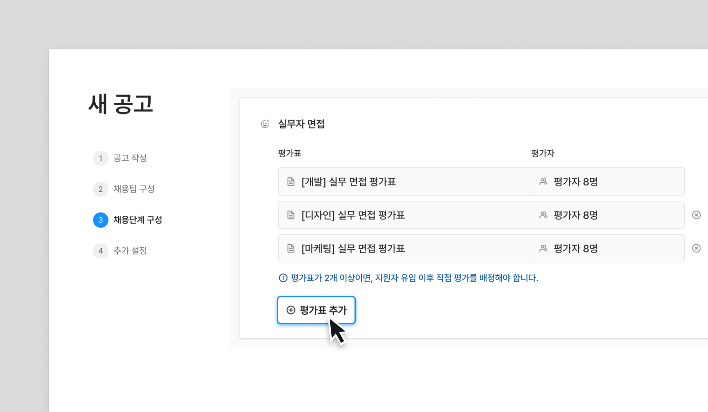Screen dimensions: 708x412
Task: Click the notice text about 평가표가 2개 이상이면
Action: 414,278
